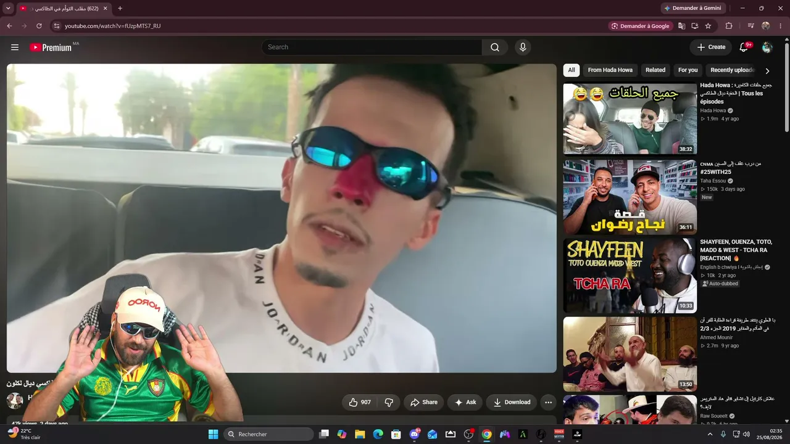This screenshot has width=790, height=444.
Task: Open the Ahmed Mounir 13:50 video thumbnail
Action: click(x=630, y=354)
